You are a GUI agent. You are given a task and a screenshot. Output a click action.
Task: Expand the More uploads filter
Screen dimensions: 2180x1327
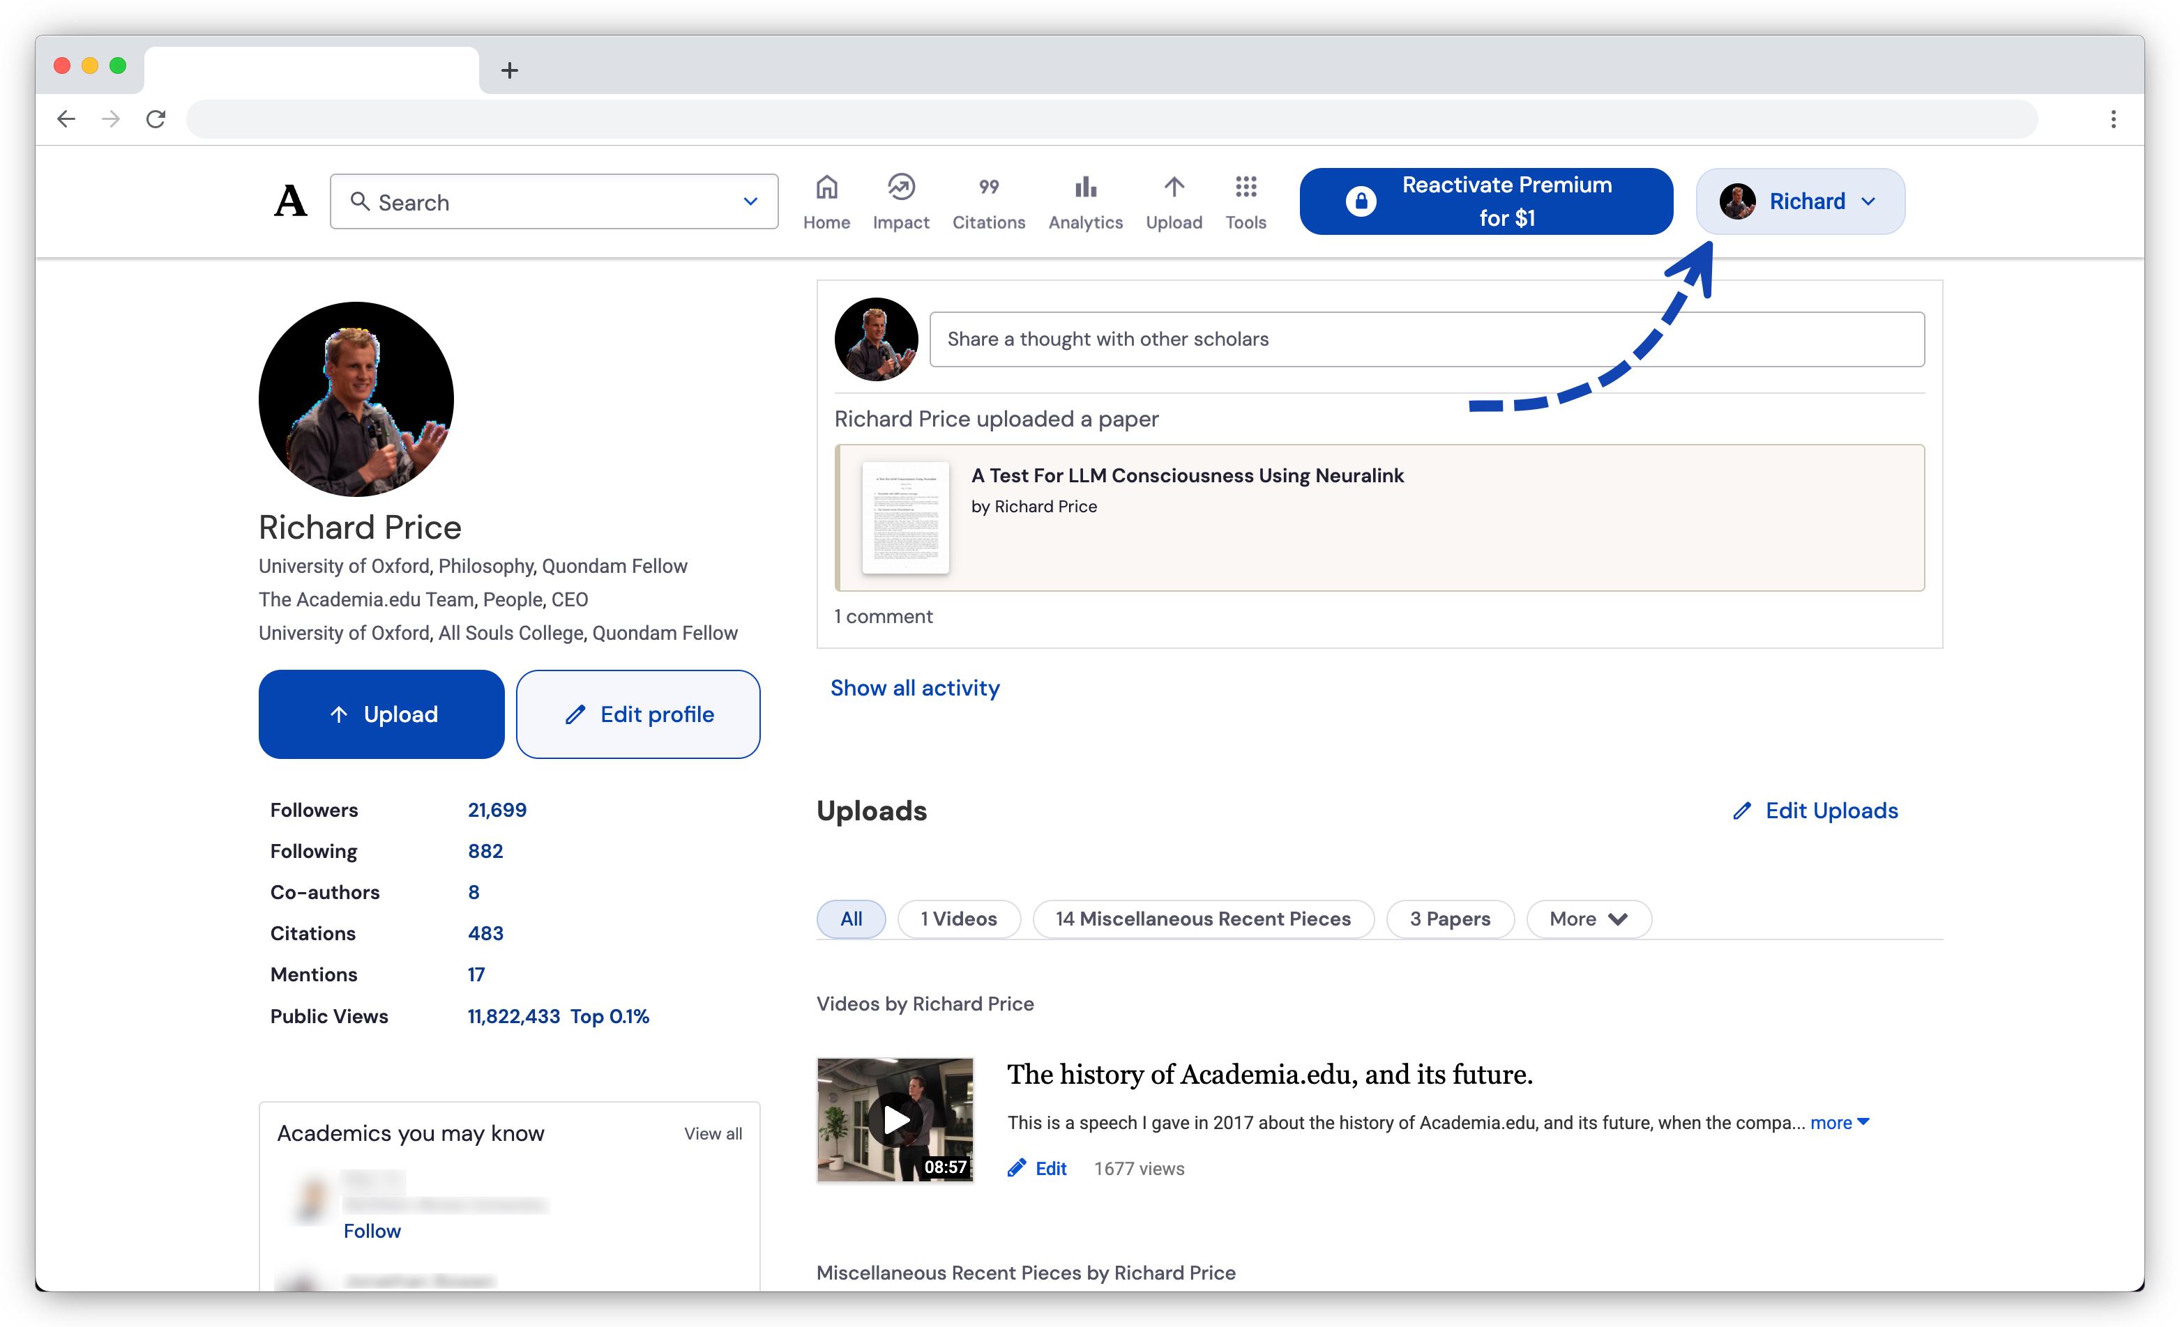point(1588,919)
